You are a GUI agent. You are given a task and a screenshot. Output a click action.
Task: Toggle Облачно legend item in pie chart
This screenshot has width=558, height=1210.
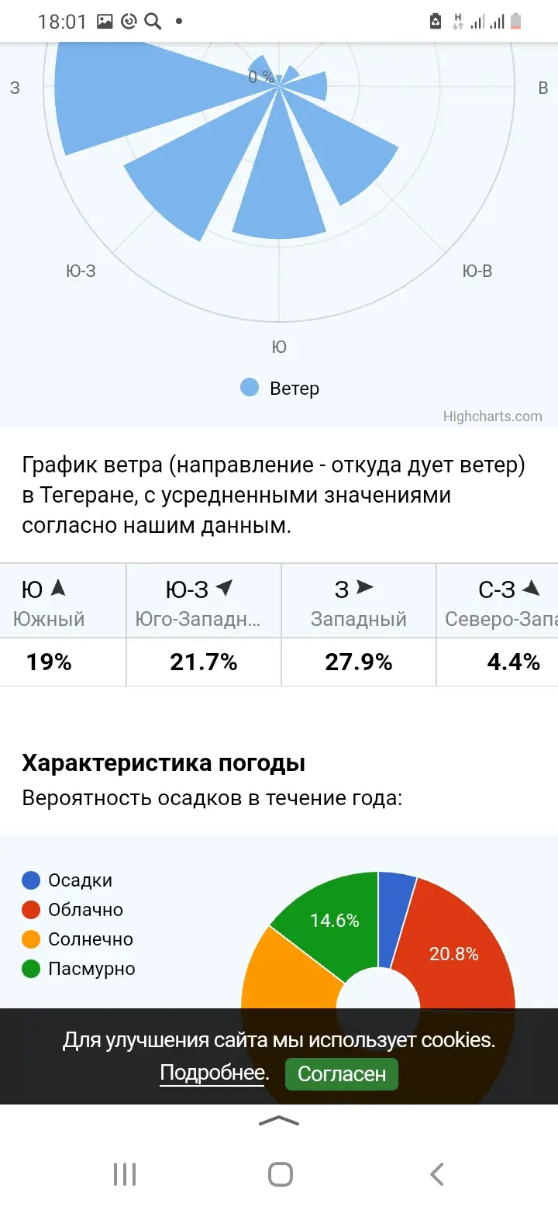(x=73, y=910)
